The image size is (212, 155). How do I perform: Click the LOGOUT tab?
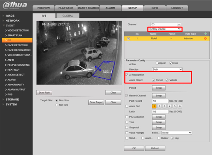pyautogui.click(x=177, y=8)
